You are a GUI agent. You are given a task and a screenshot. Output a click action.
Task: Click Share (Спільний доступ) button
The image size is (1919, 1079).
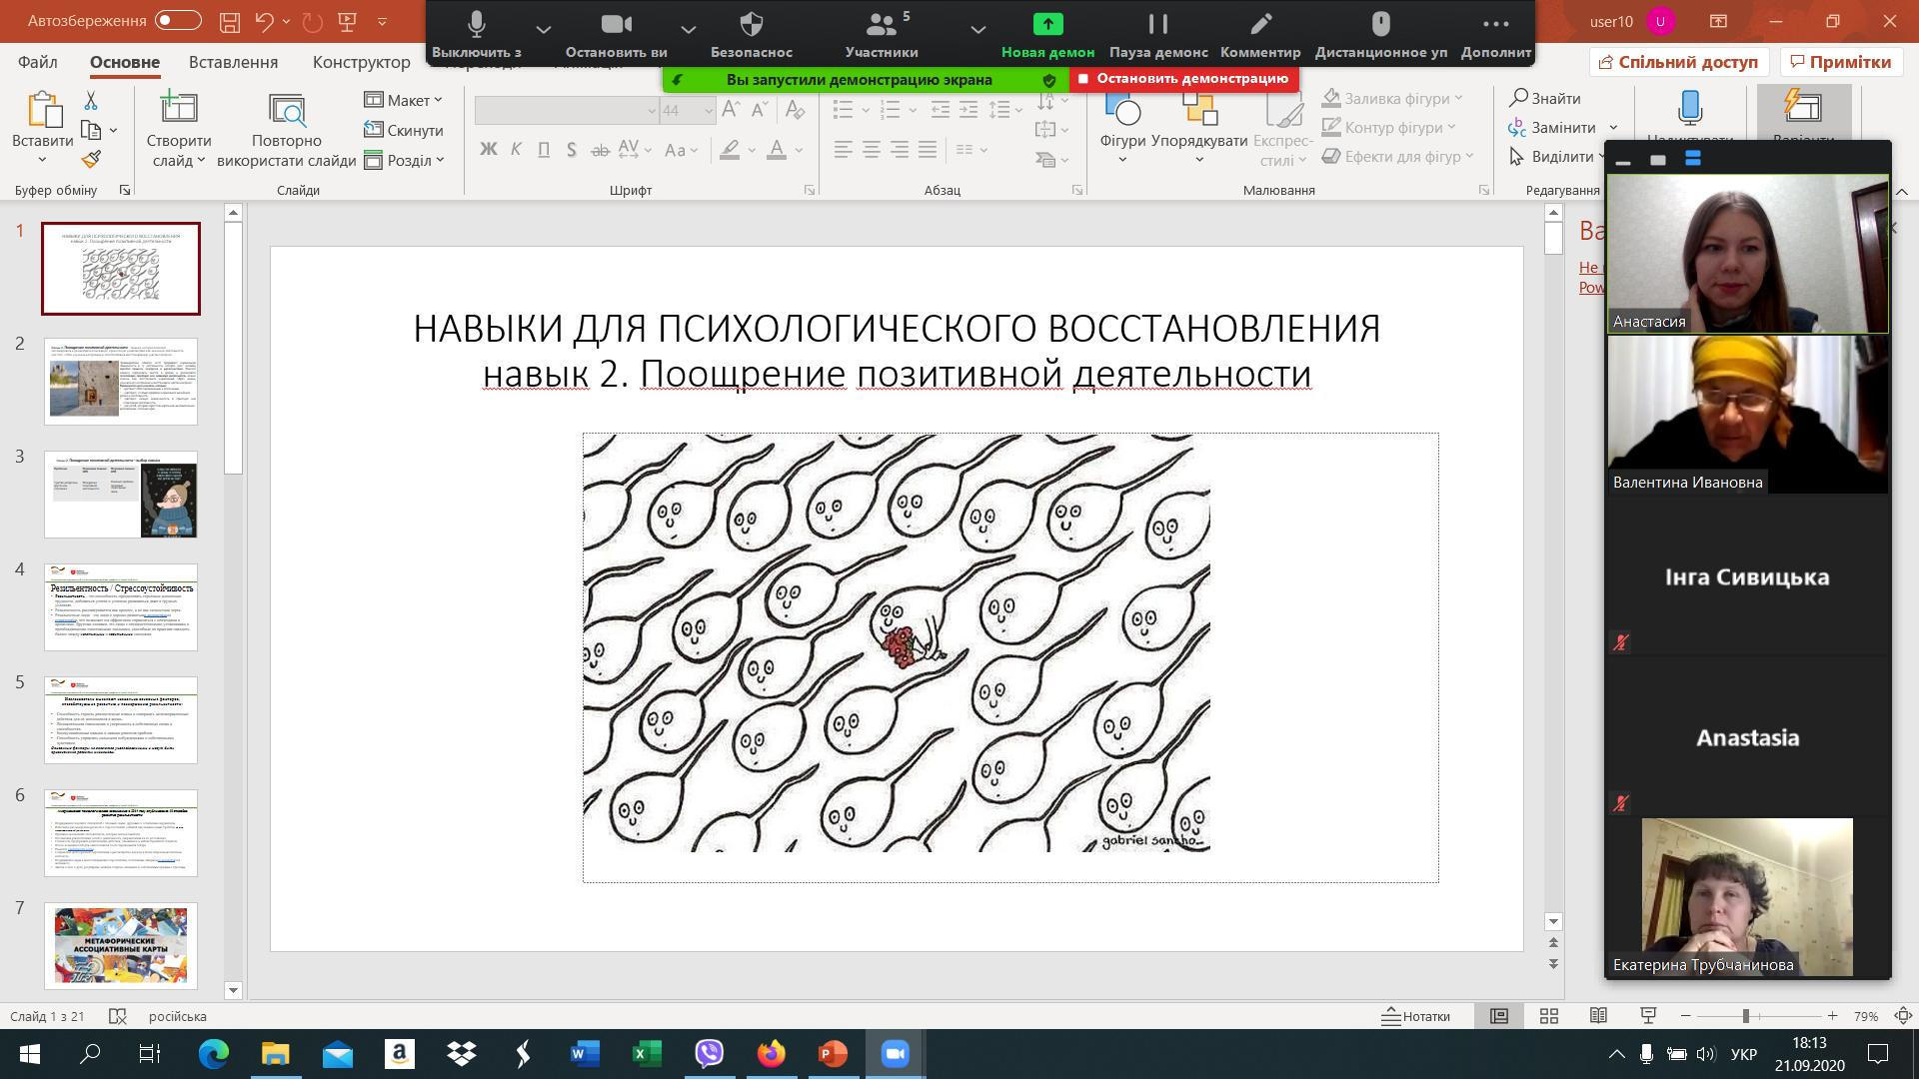[1678, 62]
